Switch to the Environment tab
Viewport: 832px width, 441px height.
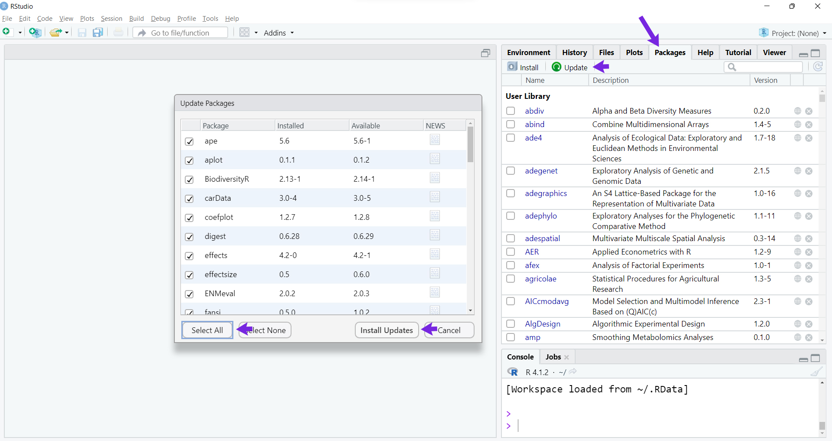pos(528,52)
